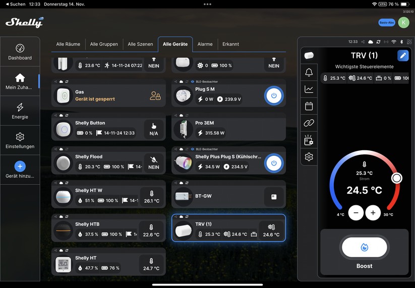Viewport: 415px width, 288px height.
Task: Click Shelly Button N/A press indicator
Action: 154,130
